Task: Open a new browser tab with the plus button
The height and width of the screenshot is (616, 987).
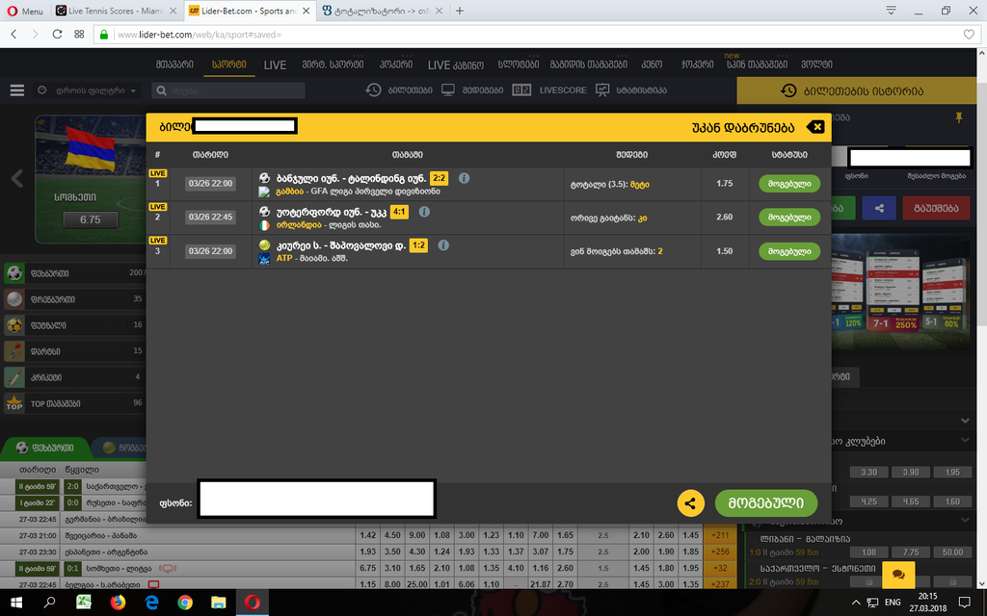Action: (460, 11)
